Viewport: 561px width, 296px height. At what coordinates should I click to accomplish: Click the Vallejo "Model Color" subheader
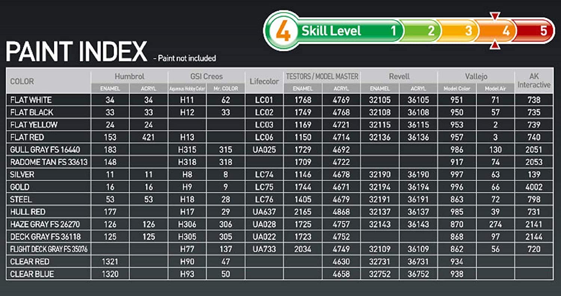(457, 89)
